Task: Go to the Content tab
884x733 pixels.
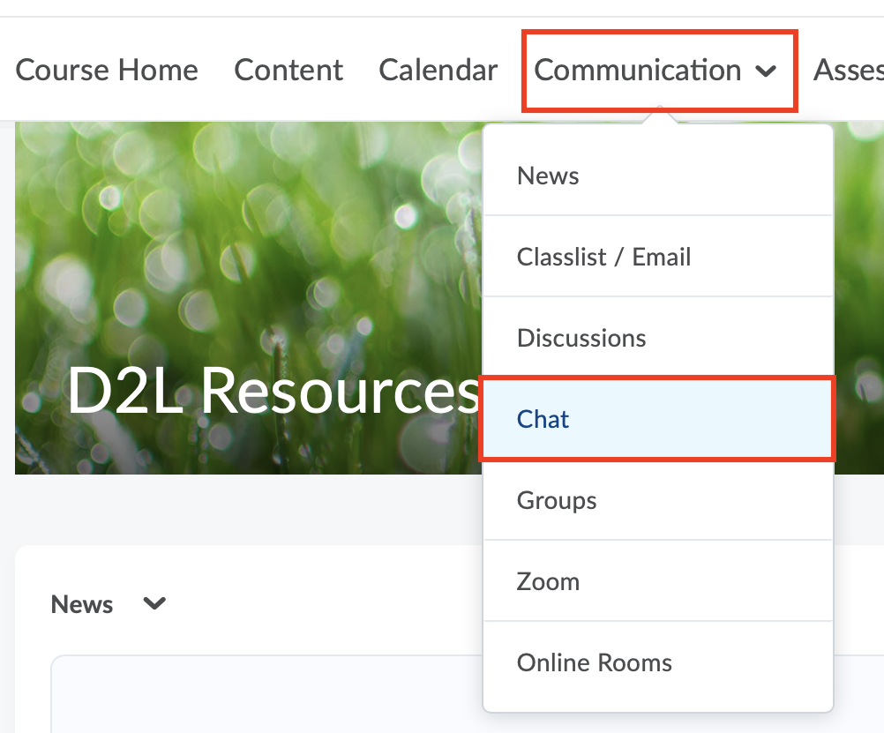Action: 288,70
